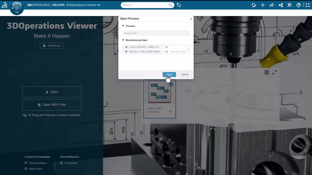Click the Open button on welcome panel

(52, 92)
